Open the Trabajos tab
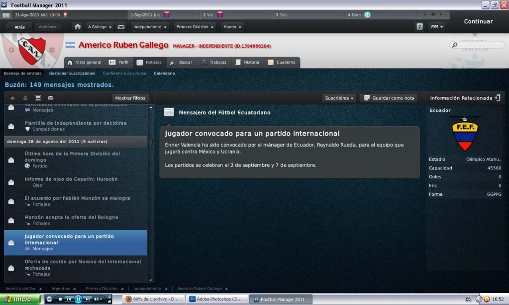 coord(214,62)
